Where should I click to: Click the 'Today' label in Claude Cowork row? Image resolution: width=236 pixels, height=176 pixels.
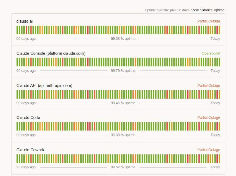(x=215, y=167)
